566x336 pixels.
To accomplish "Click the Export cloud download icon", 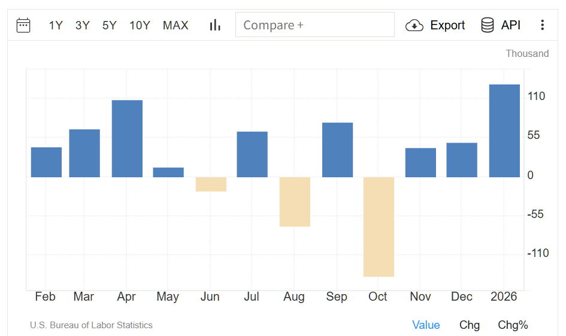I will (414, 25).
